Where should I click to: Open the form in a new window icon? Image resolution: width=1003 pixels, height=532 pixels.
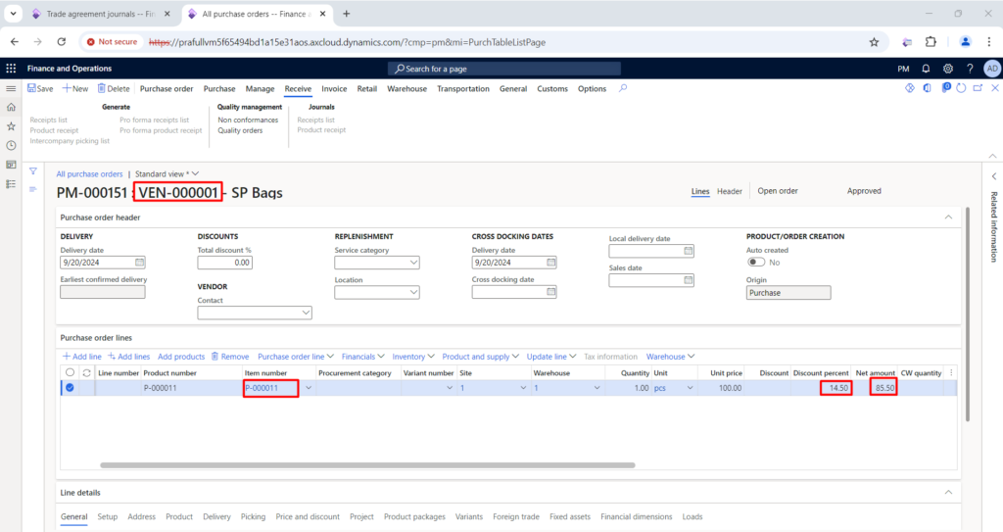(979, 88)
